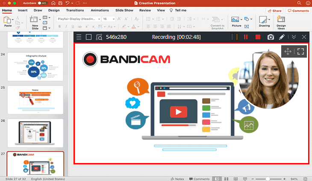This screenshot has height=181, width=312.
Task: Take a screenshot with the camera icon
Action: tap(271, 37)
